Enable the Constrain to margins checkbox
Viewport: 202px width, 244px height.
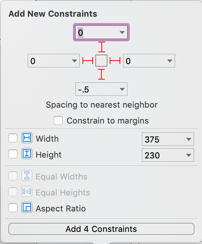58,120
